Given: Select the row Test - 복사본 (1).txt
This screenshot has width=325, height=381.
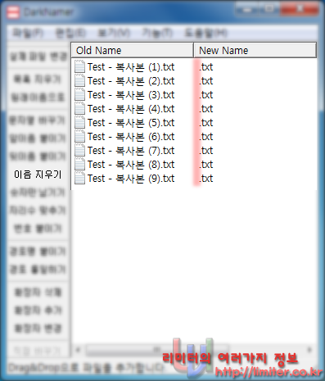Looking at the screenshot, I should (x=194, y=67).
